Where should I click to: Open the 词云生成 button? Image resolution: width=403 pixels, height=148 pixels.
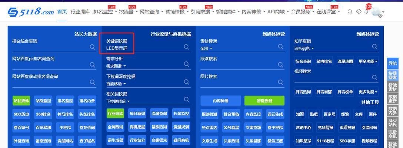[275, 114]
